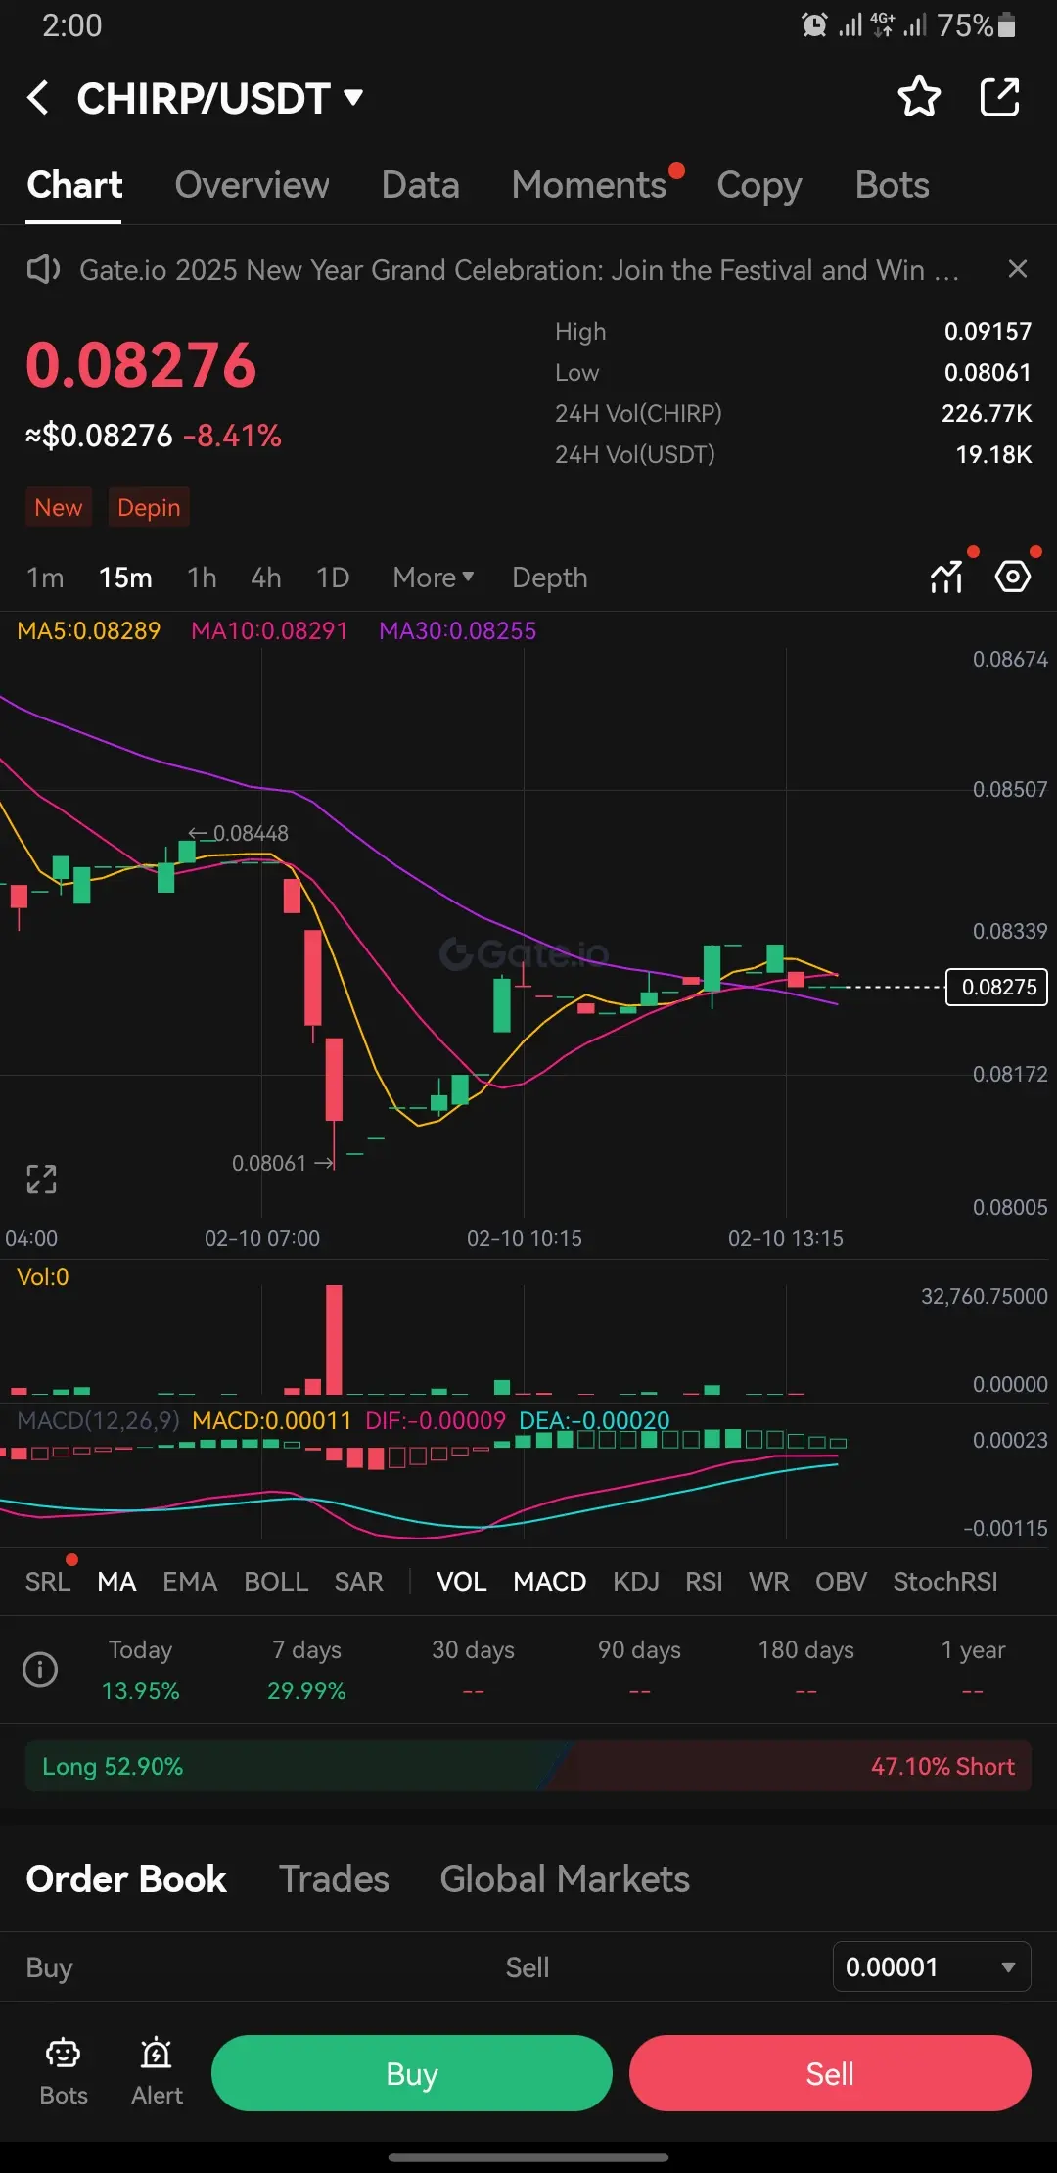Toggle the SRL indicator
Viewport: 1057px width, 2173px height.
click(x=48, y=1582)
